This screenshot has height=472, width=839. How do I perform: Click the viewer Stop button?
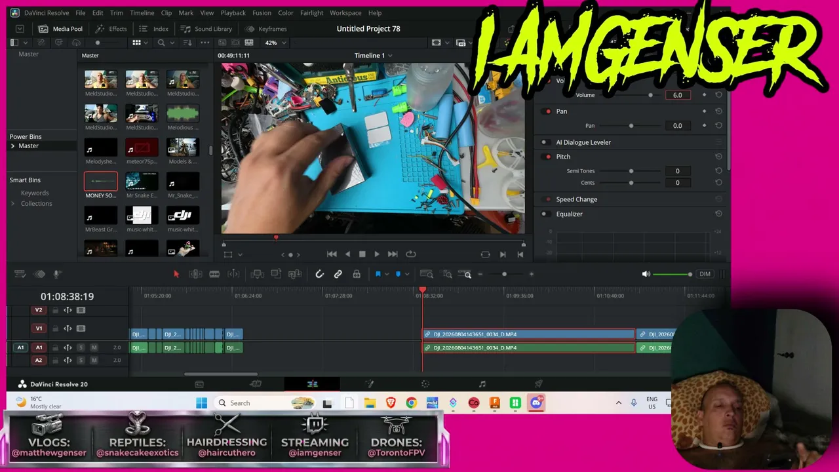362,254
